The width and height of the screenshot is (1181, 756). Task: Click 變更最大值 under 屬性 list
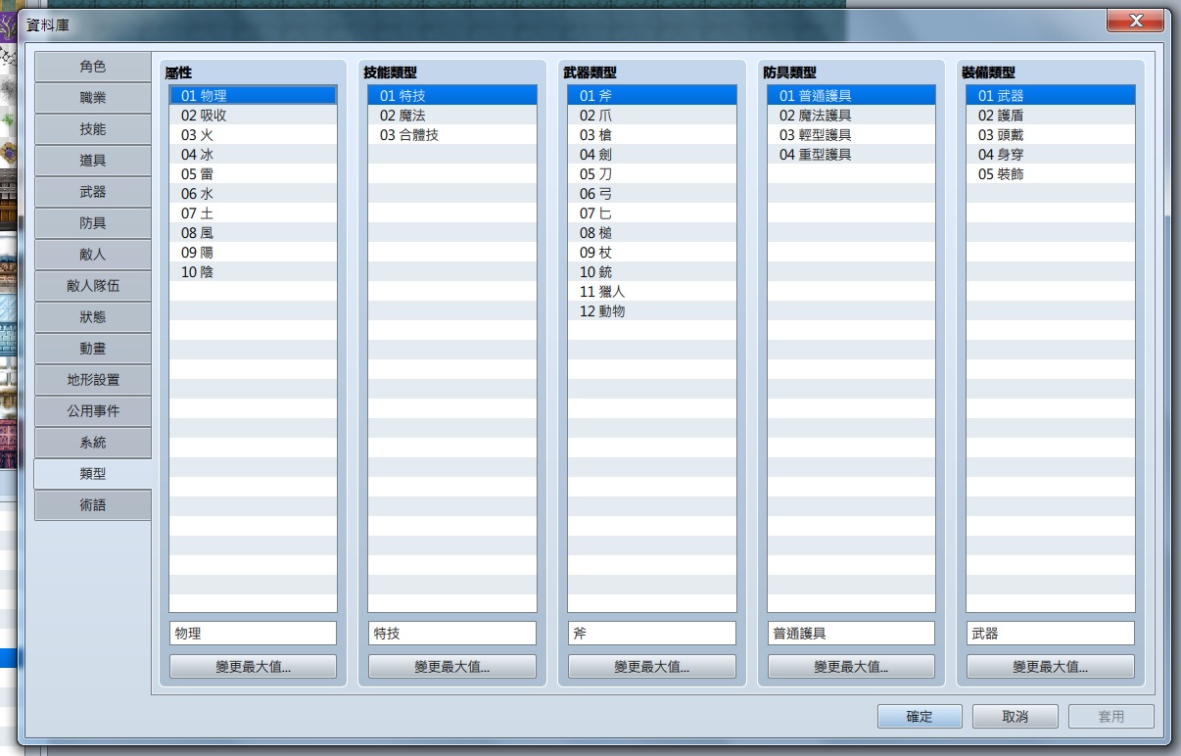coord(253,667)
